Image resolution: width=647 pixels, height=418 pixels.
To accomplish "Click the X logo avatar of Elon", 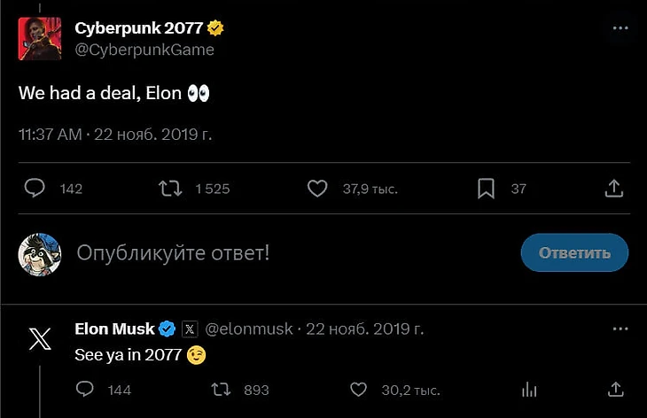I will [40, 339].
